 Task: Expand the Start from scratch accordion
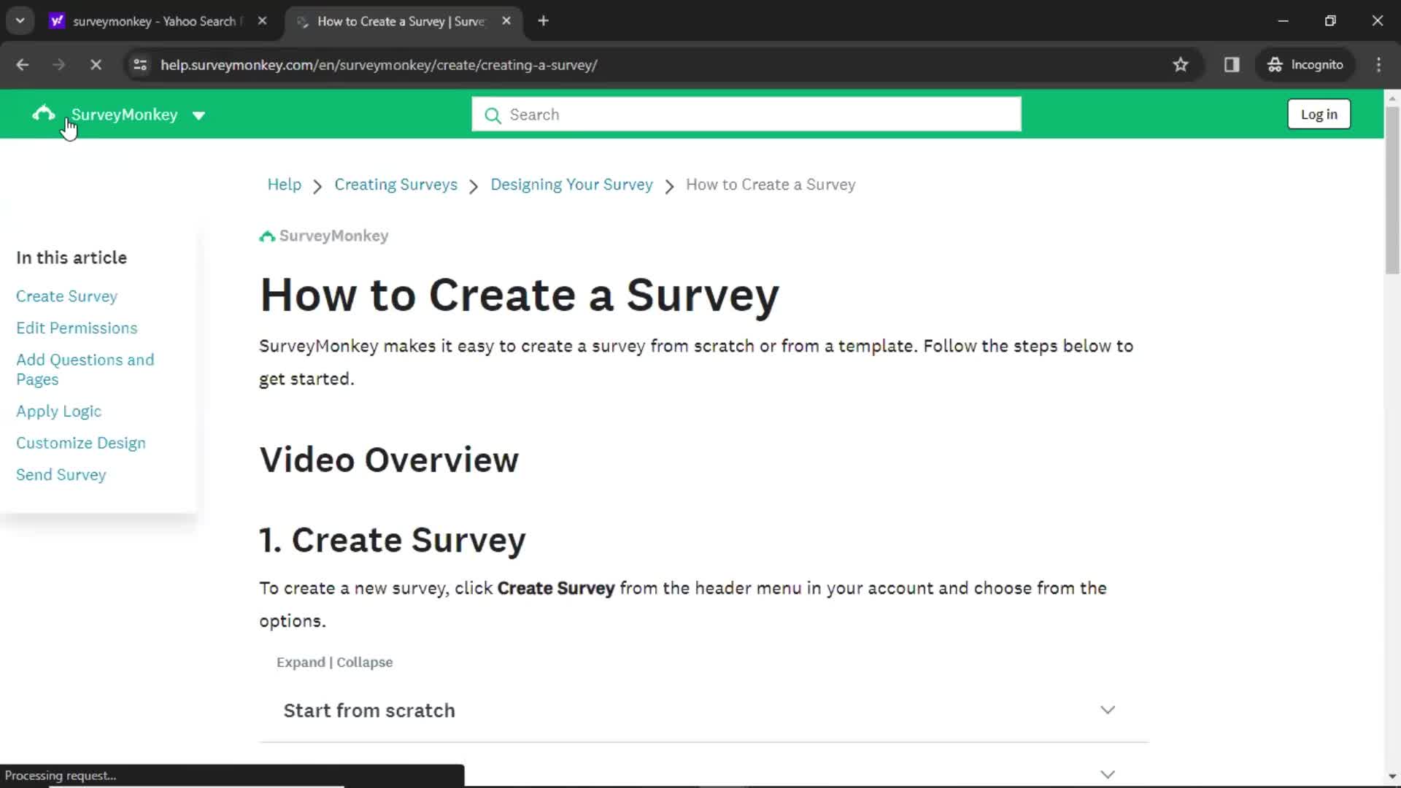point(703,711)
